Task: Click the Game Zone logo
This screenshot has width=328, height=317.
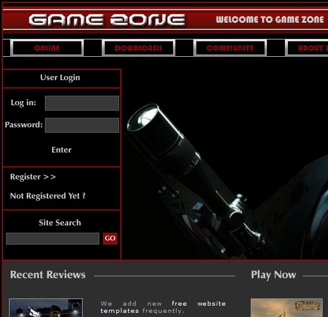Action: pyautogui.click(x=107, y=20)
